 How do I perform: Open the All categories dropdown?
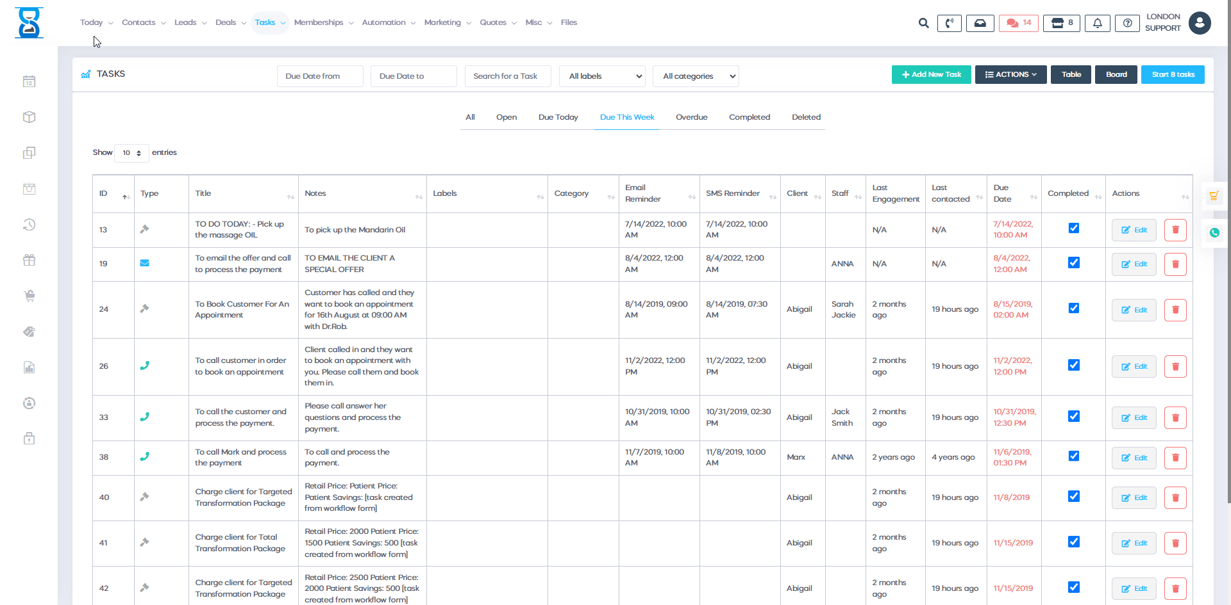pos(695,76)
